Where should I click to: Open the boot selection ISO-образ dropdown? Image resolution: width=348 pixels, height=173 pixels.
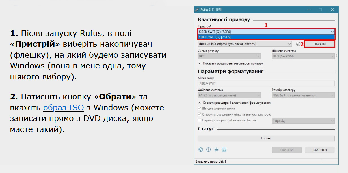tap(245, 44)
